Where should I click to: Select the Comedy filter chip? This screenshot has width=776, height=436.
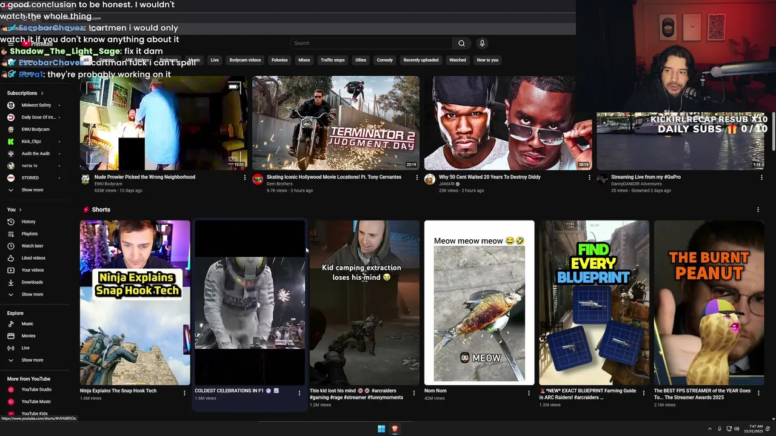click(x=385, y=60)
